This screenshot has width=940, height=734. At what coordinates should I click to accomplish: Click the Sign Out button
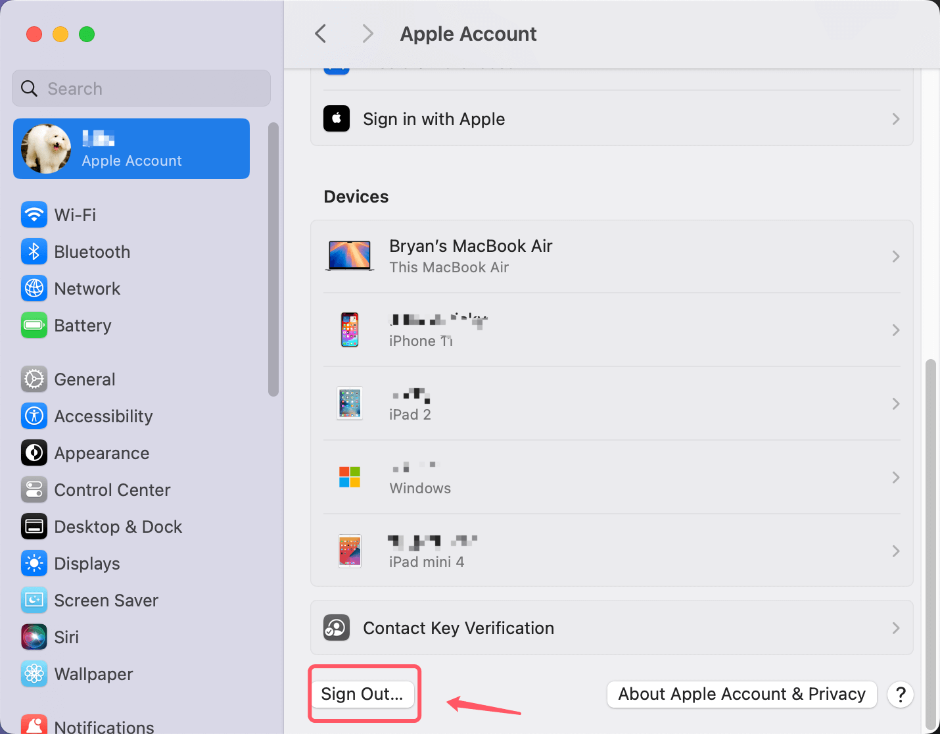(x=364, y=693)
